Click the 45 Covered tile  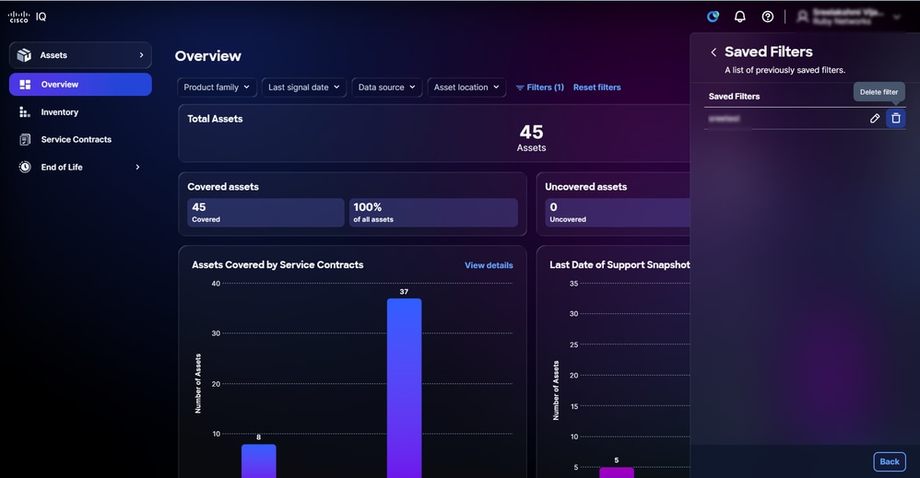(265, 213)
